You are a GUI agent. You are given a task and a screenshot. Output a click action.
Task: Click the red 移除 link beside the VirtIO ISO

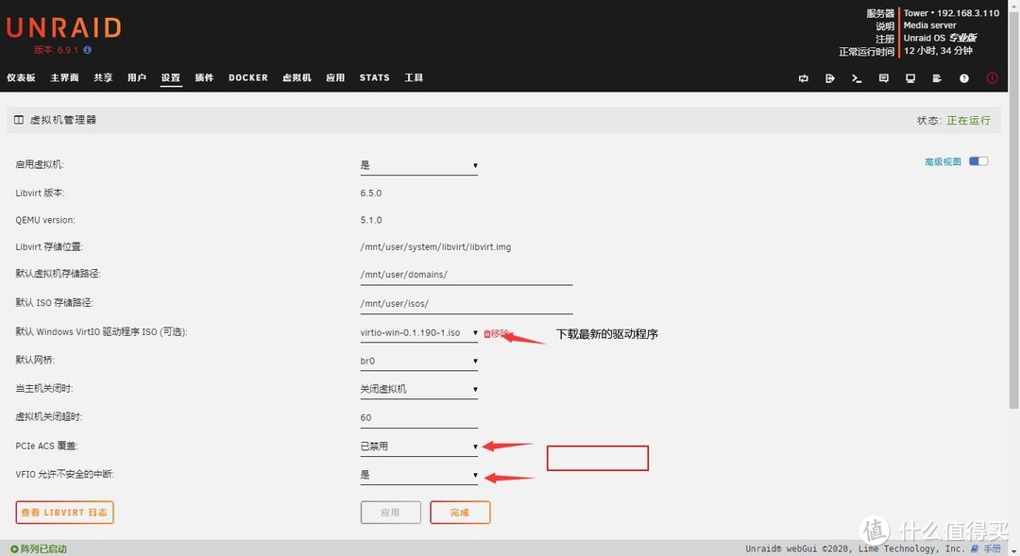(x=496, y=333)
